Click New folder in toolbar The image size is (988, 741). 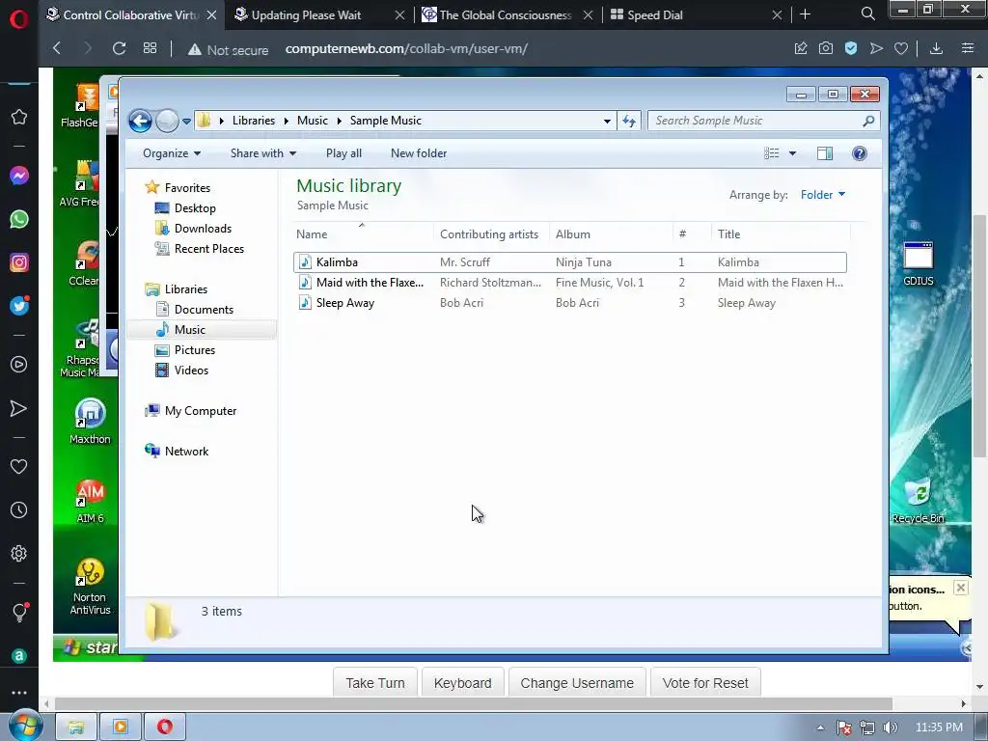[x=419, y=153]
